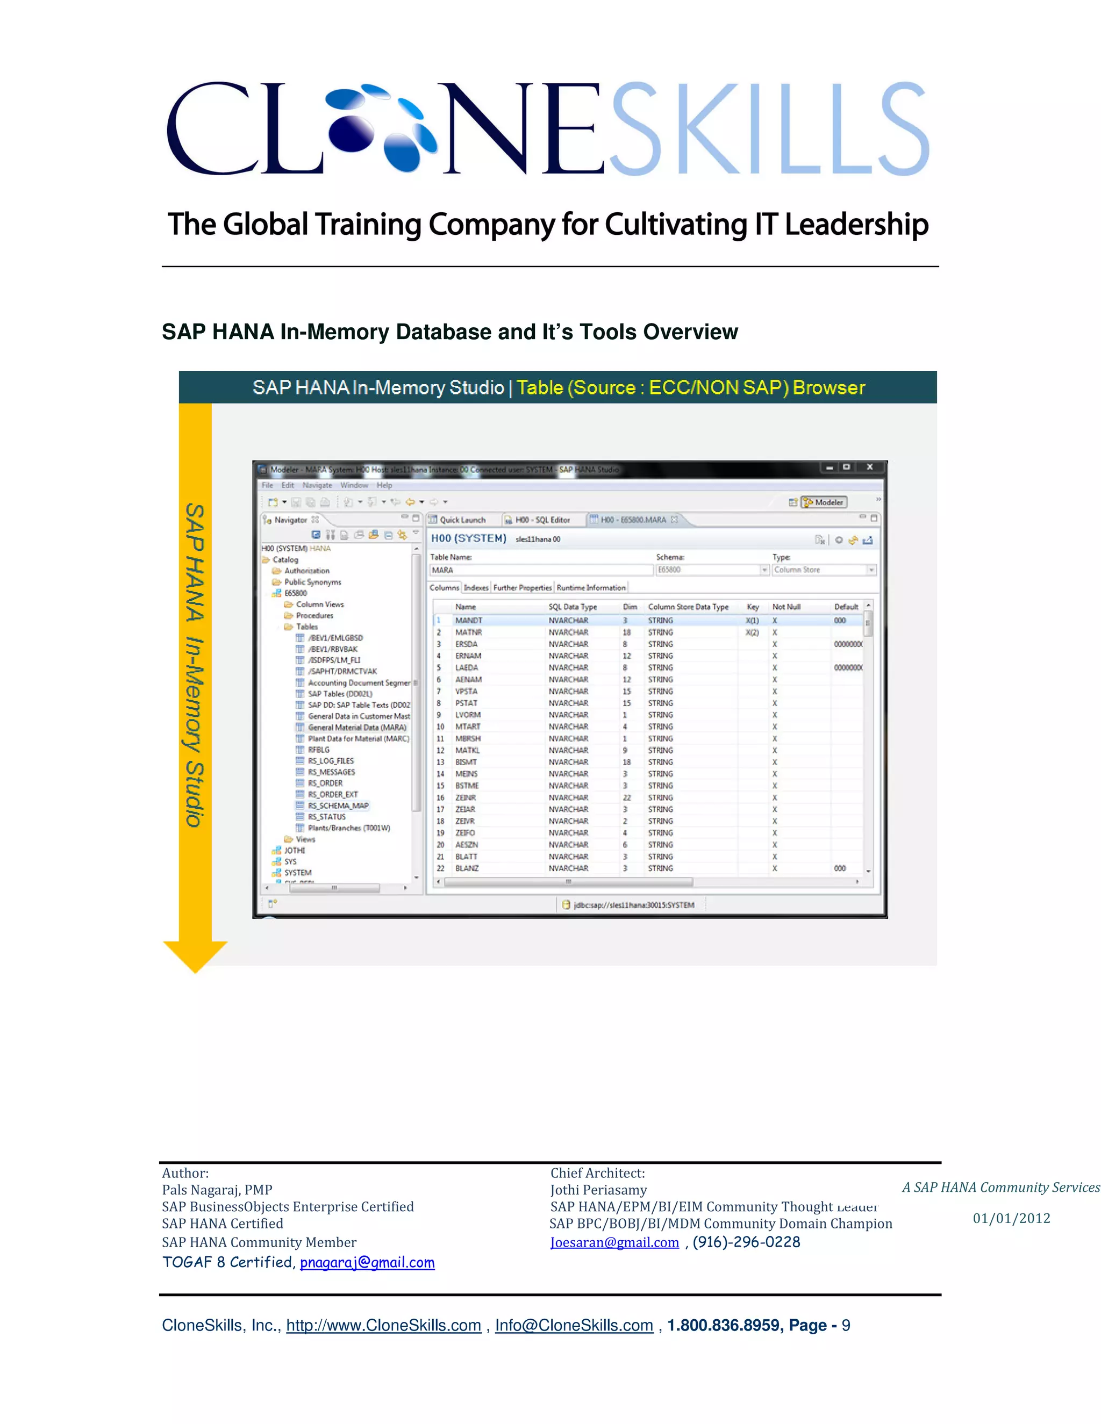
Task: Open the File menu in HANA Studio
Action: tap(267, 485)
